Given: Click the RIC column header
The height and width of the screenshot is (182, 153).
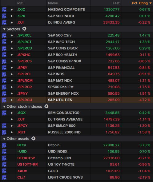Looking at the screenshot, I should [20, 3].
